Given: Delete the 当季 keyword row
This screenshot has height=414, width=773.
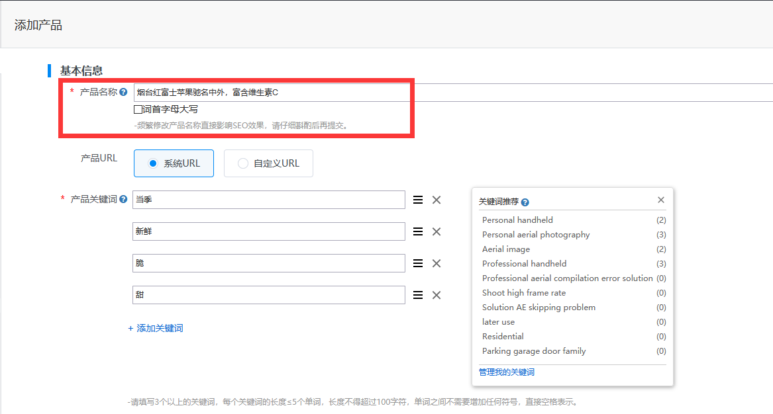Looking at the screenshot, I should pyautogui.click(x=437, y=200).
